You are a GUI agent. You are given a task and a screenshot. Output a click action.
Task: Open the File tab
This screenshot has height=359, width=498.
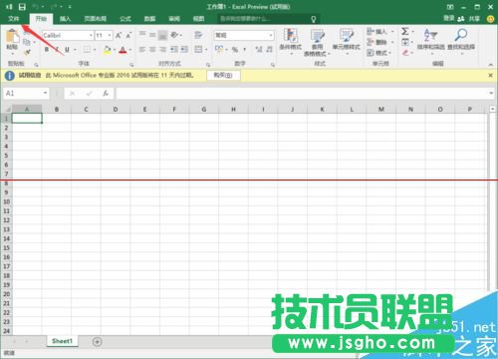(14, 19)
